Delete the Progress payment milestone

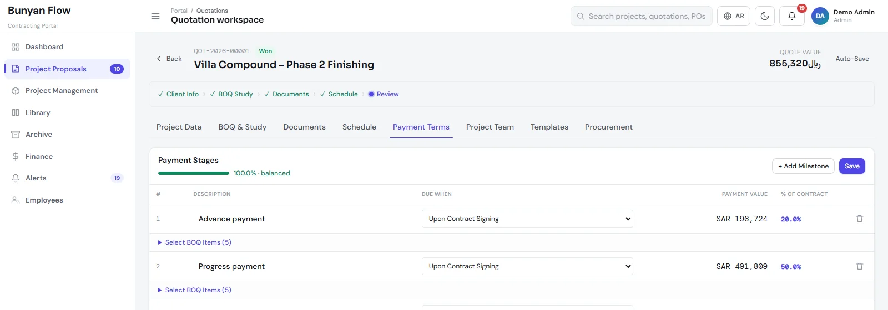point(860,266)
